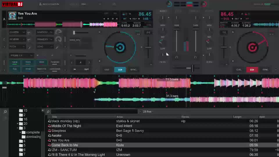Click the browser search magnifier icon
The height and width of the screenshot is (157, 279).
point(48,112)
